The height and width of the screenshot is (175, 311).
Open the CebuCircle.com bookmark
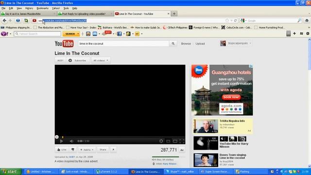tap(236, 27)
